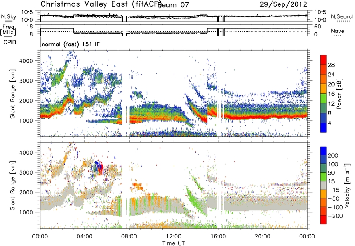Click the 'CPID' label
Image resolution: width=355 pixels, height=246 pixels.
click(x=10, y=42)
